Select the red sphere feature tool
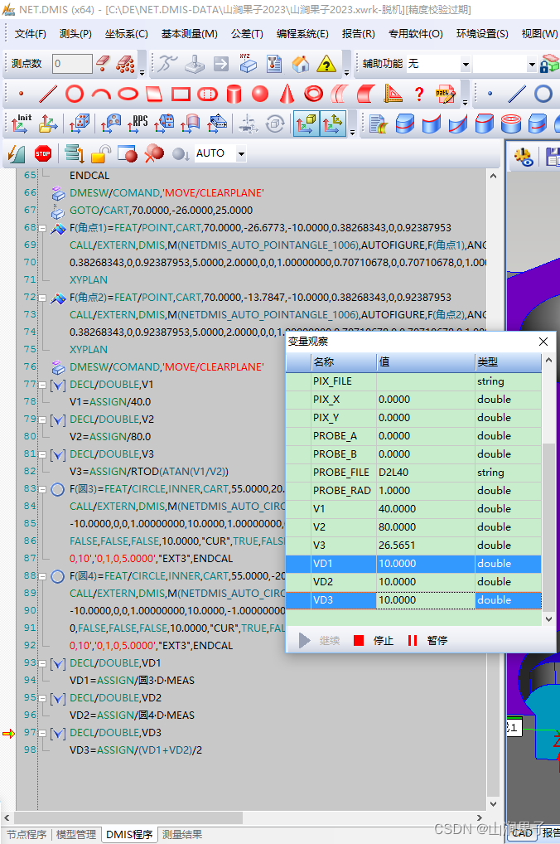Image resolution: width=560 pixels, height=844 pixels. [x=260, y=95]
